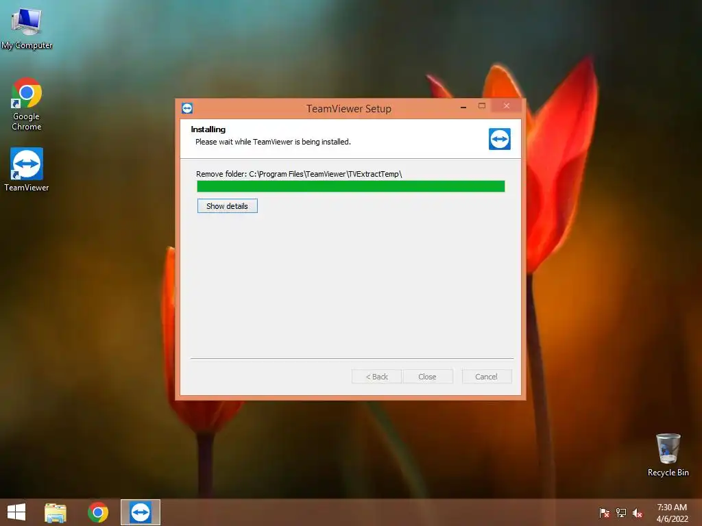The width and height of the screenshot is (702, 526).
Task: Open the Action Center flag tray icon
Action: coord(605,512)
